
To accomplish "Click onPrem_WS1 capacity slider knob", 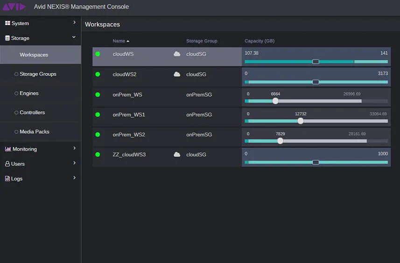I will pyautogui.click(x=301, y=121).
